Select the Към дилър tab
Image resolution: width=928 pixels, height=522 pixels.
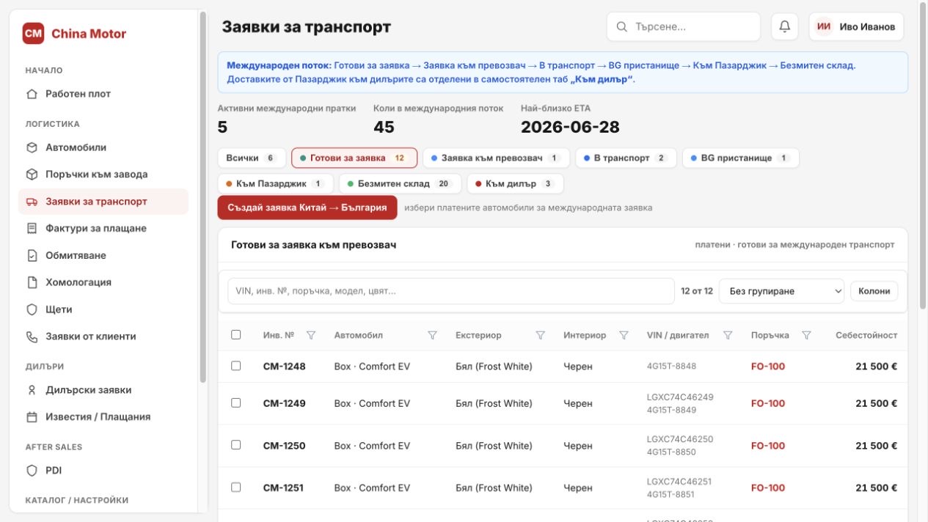click(514, 183)
